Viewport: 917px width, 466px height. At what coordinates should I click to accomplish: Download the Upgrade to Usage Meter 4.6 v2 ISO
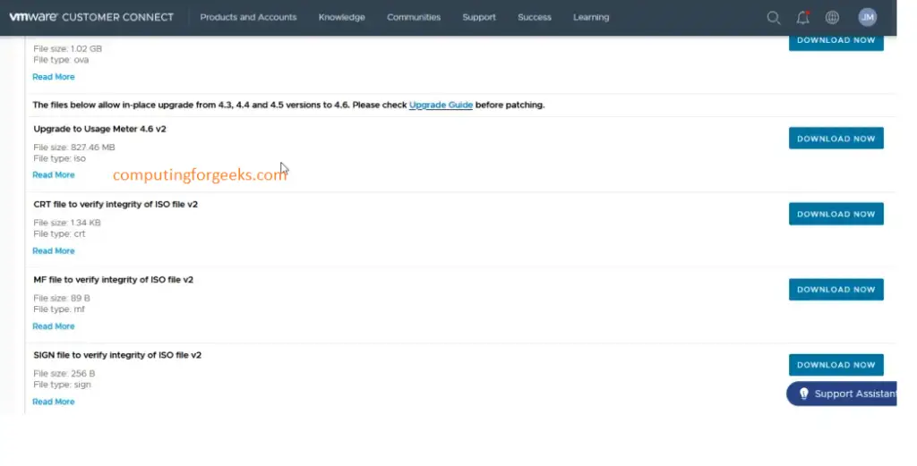click(x=836, y=139)
